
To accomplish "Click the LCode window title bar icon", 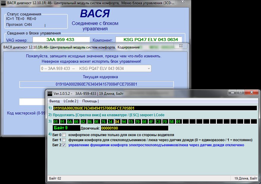I will click(50, 94).
